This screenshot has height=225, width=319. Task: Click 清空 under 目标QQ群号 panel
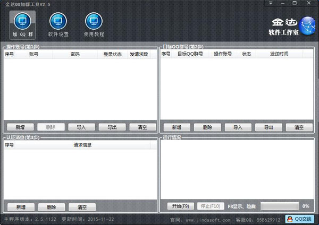(x=299, y=127)
